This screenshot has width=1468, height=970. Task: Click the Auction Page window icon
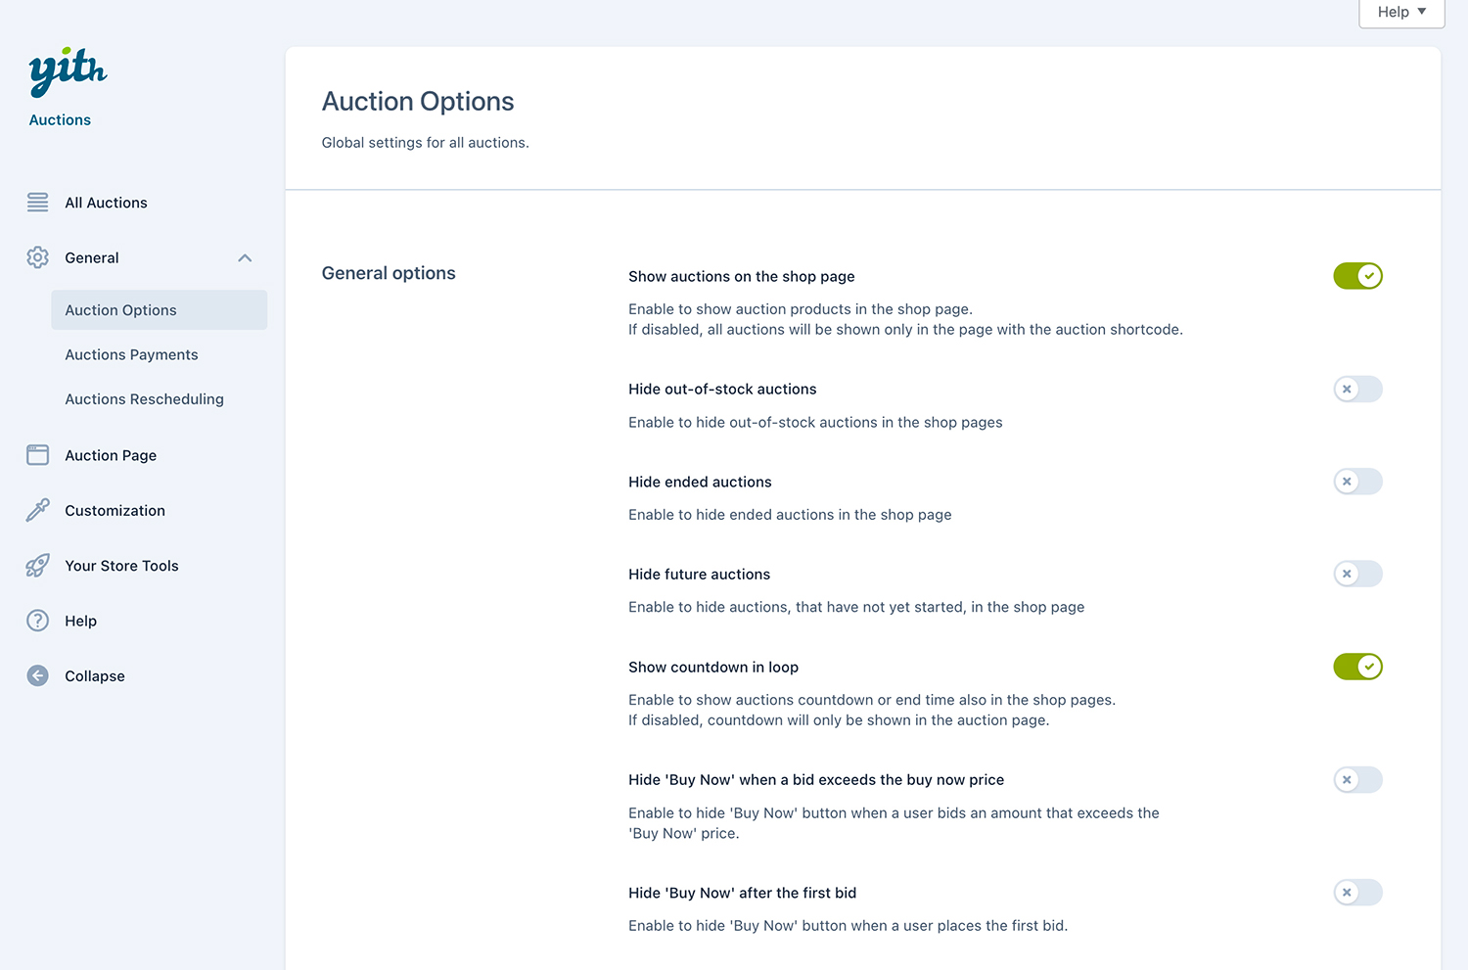(x=38, y=455)
